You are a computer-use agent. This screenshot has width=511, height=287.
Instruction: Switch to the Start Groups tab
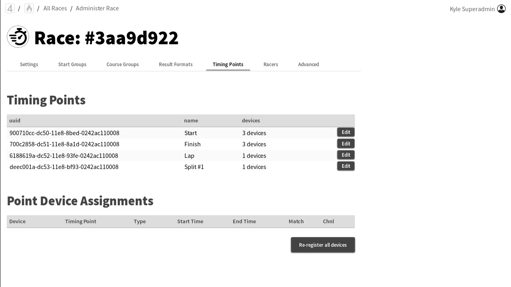click(x=72, y=65)
